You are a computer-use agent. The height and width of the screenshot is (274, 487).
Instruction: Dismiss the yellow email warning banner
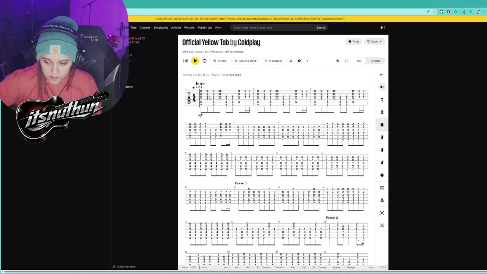tap(344, 19)
